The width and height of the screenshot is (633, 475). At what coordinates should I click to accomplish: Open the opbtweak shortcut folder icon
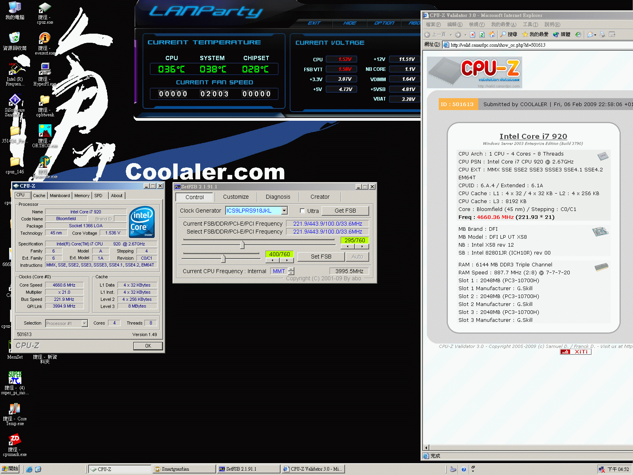coord(45,105)
